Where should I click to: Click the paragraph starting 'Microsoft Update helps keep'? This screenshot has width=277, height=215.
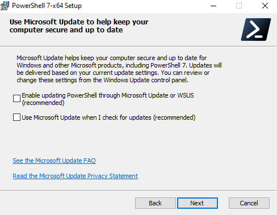point(119,69)
